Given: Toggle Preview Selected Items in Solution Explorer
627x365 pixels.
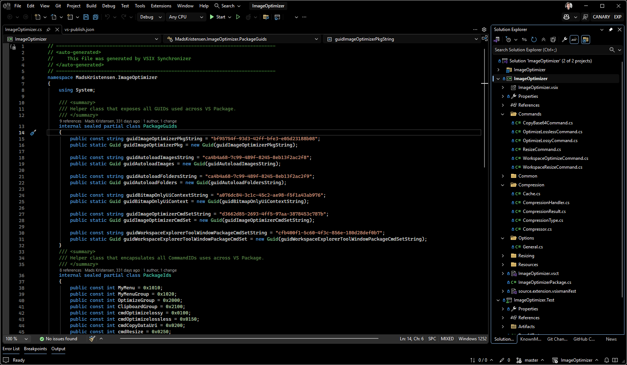Looking at the screenshot, I should 574,39.
